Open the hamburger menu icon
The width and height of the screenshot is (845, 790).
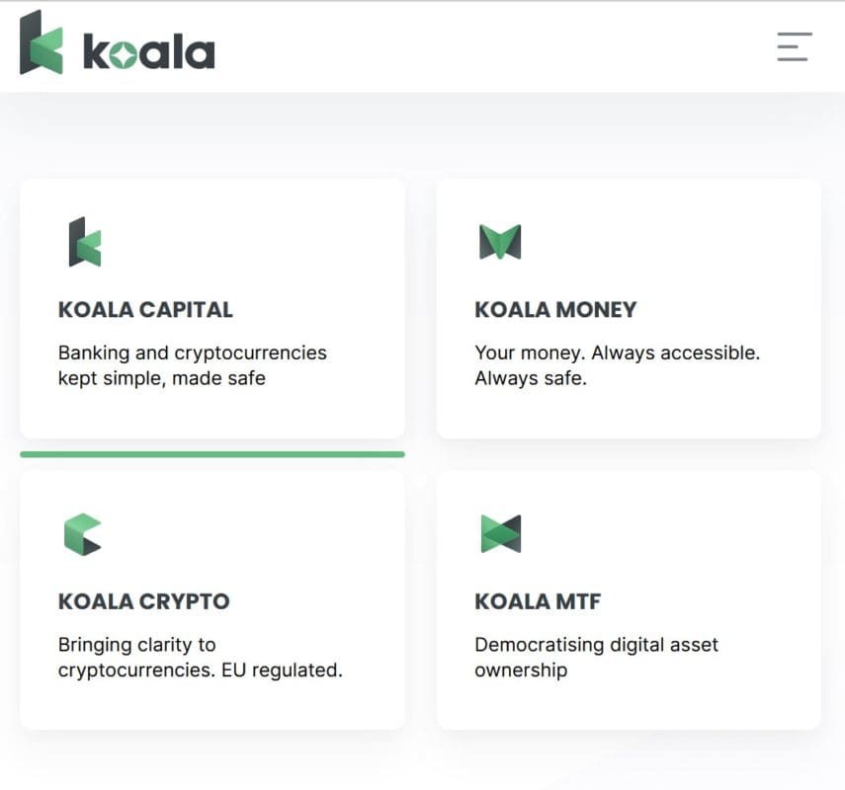point(795,46)
